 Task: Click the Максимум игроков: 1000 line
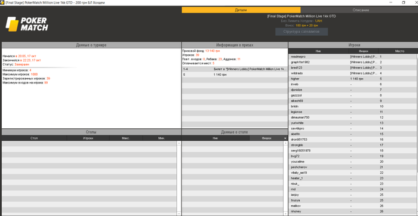point(20,75)
